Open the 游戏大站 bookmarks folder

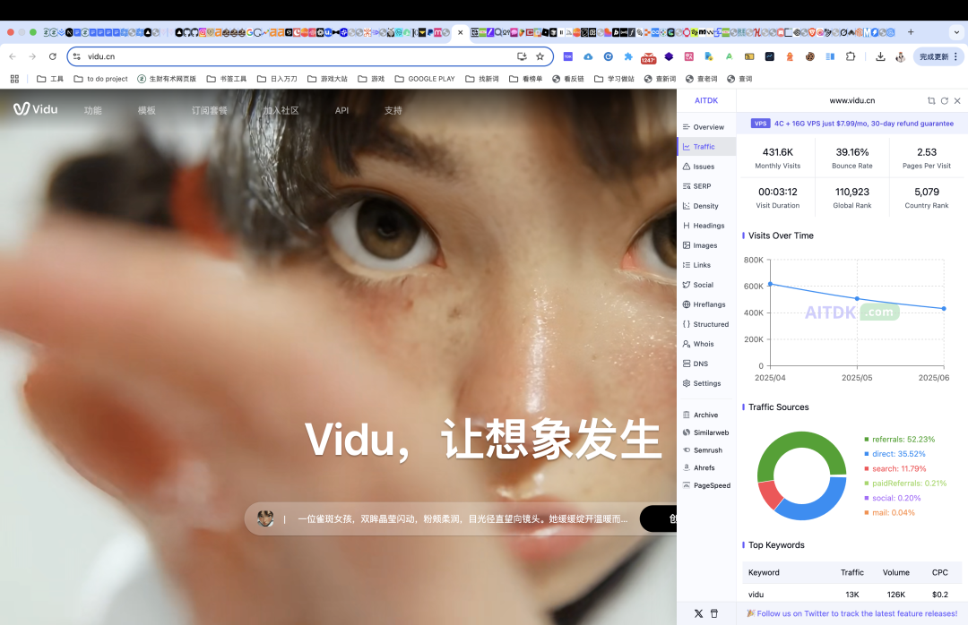[327, 79]
